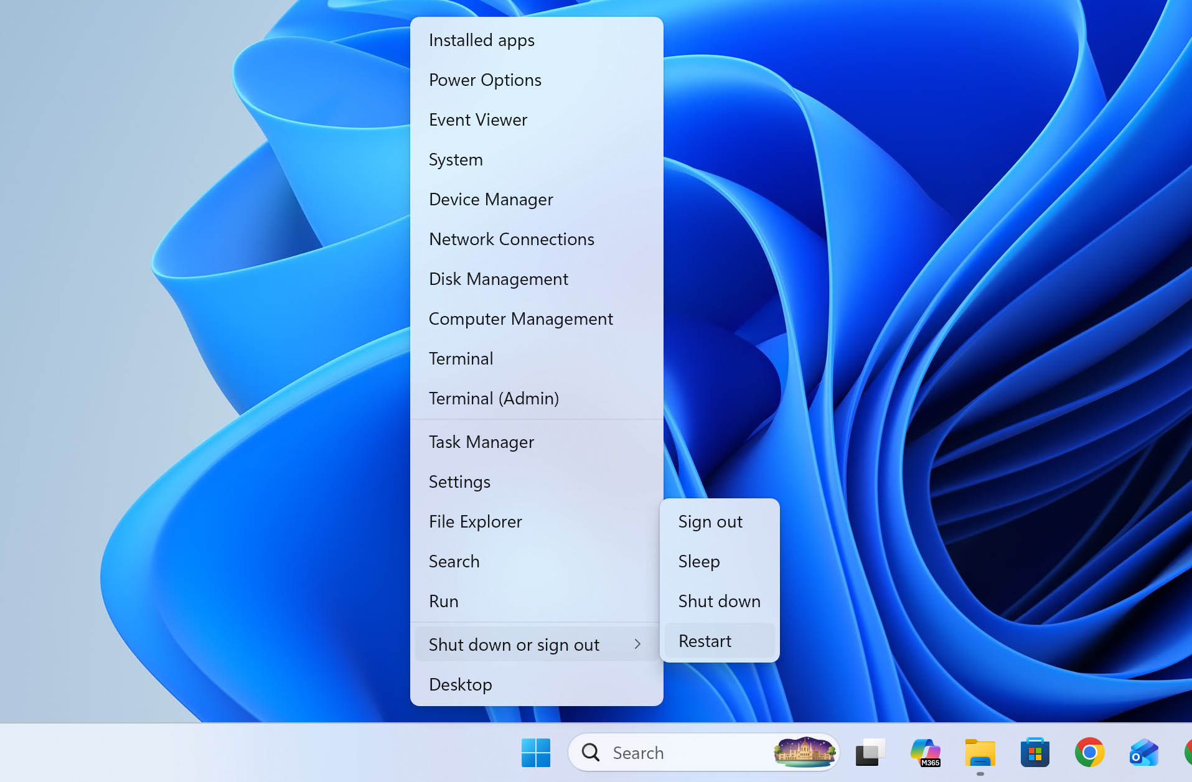This screenshot has height=782, width=1192.
Task: Open Event Viewer
Action: tap(478, 119)
